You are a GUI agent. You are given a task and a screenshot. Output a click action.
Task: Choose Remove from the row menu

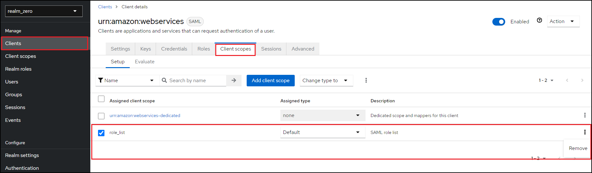click(x=578, y=148)
